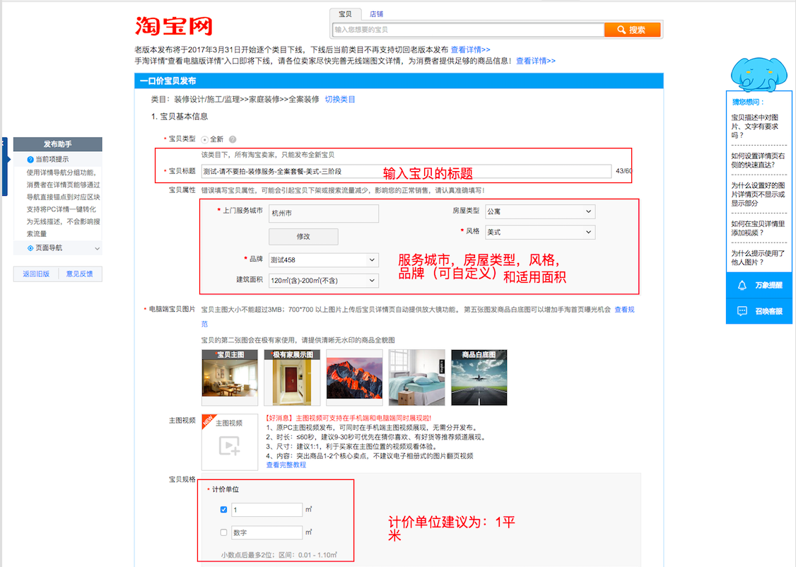The height and width of the screenshot is (567, 796).
Task: Click the 宝贝标题 title input field
Action: [406, 172]
